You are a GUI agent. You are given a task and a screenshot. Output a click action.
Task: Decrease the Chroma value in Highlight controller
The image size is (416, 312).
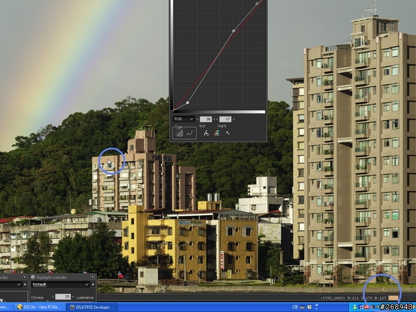coord(53,297)
